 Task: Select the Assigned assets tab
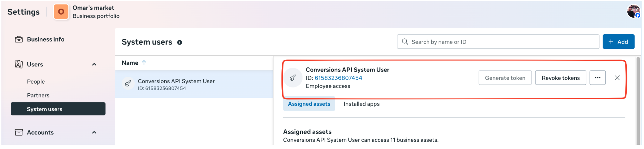[309, 104]
